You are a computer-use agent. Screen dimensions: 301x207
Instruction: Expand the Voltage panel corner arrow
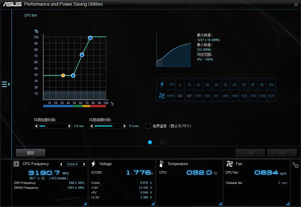click(x=153, y=203)
